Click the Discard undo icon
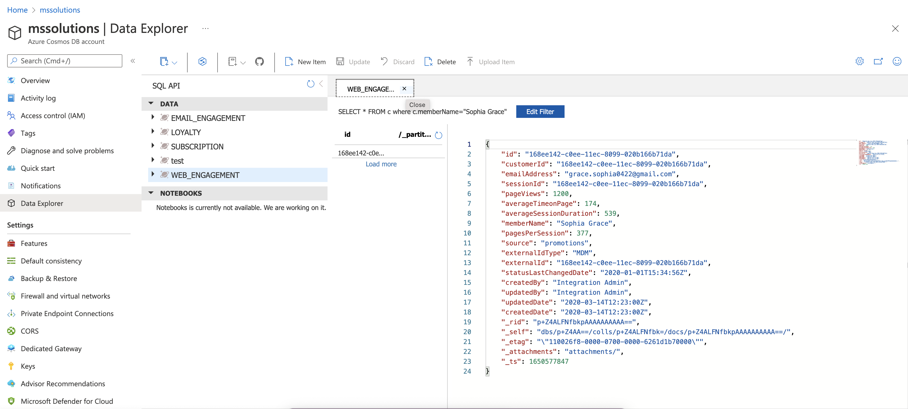Screen dimensions: 908x409 (x=384, y=62)
